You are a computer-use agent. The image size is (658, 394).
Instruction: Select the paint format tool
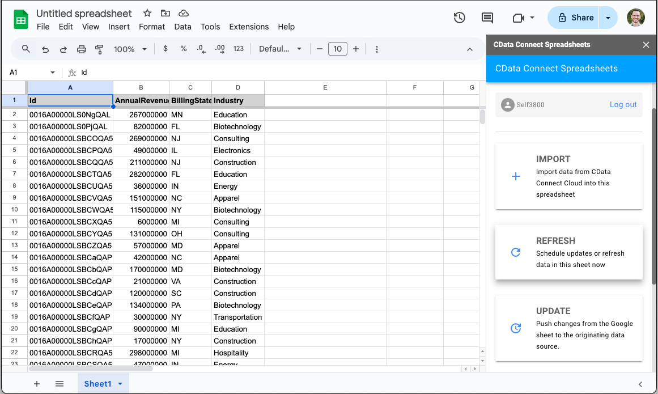tap(100, 49)
